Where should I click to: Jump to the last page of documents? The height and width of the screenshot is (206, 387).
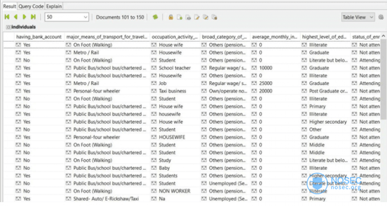33,17
